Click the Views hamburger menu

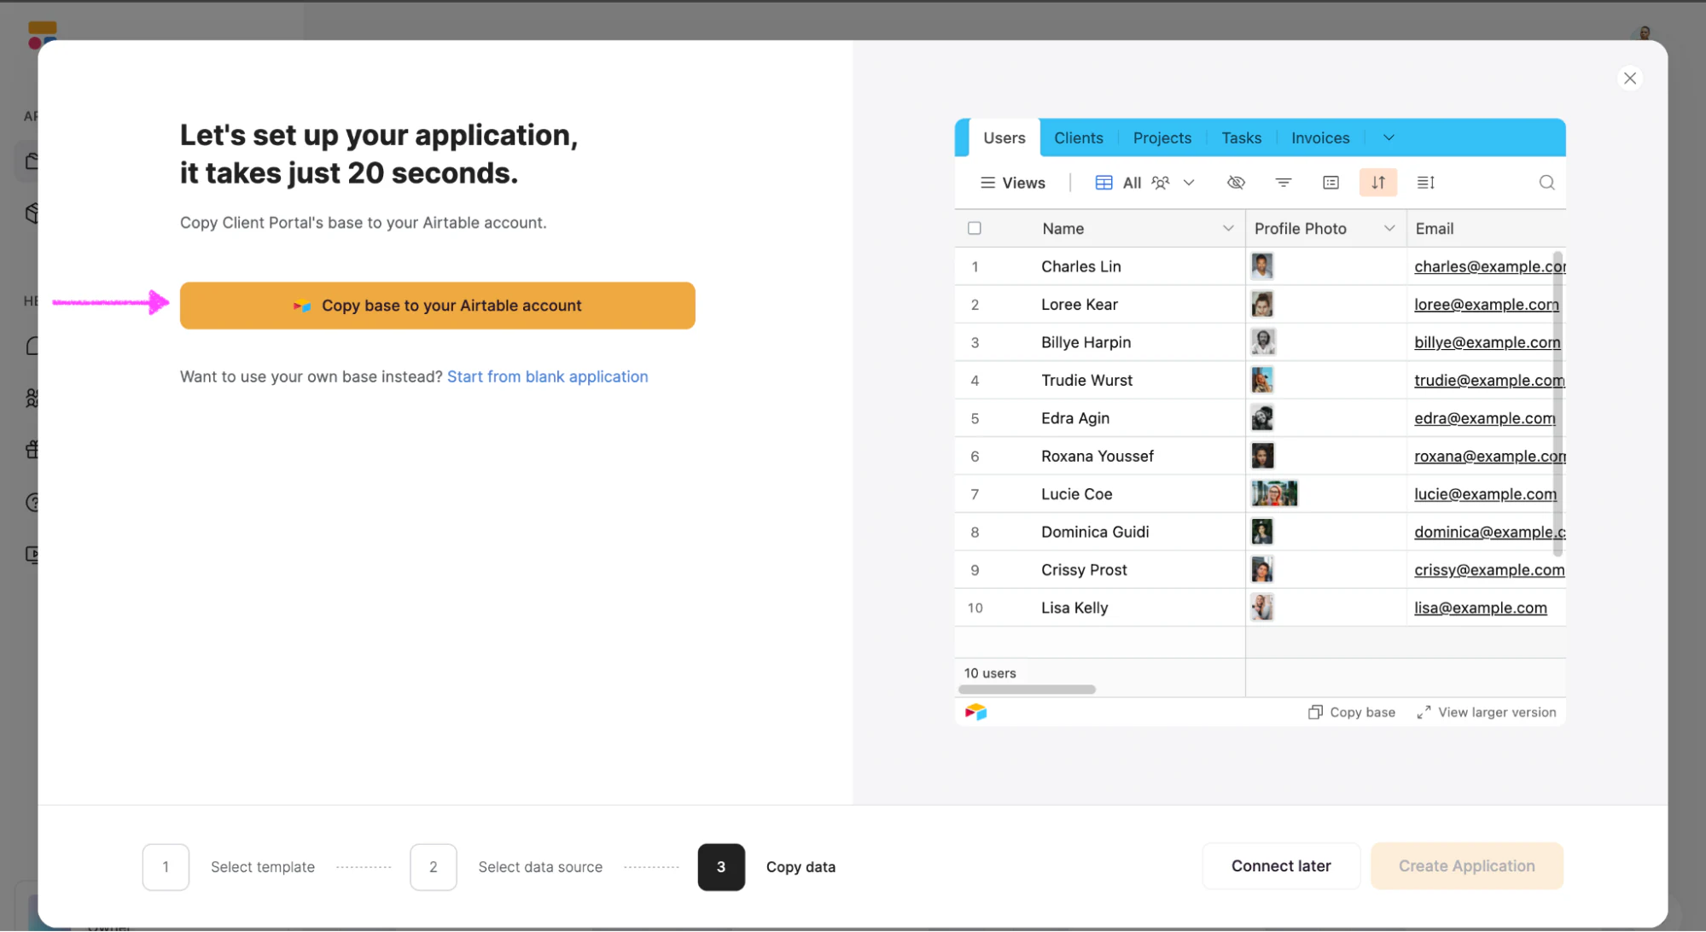pyautogui.click(x=1012, y=183)
